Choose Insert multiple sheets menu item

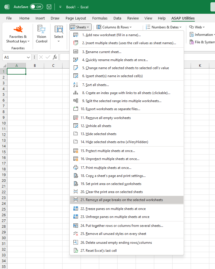point(127,43)
